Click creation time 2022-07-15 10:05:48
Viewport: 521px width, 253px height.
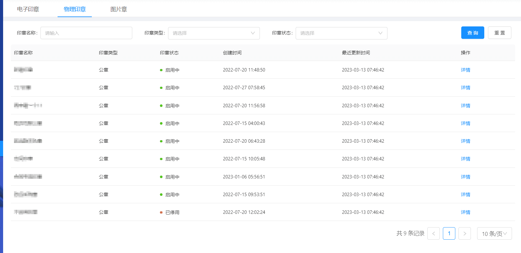[244, 159]
